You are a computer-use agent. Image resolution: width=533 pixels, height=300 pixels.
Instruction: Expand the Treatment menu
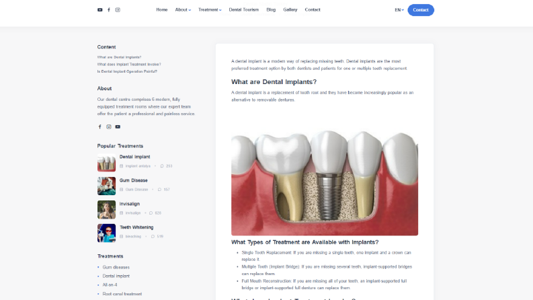[x=210, y=10]
